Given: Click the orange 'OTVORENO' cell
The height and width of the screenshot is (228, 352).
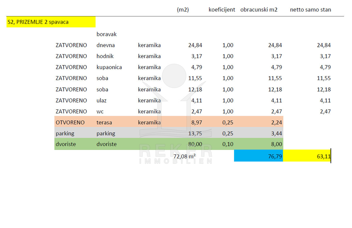Looking at the screenshot, I should tap(70, 122).
